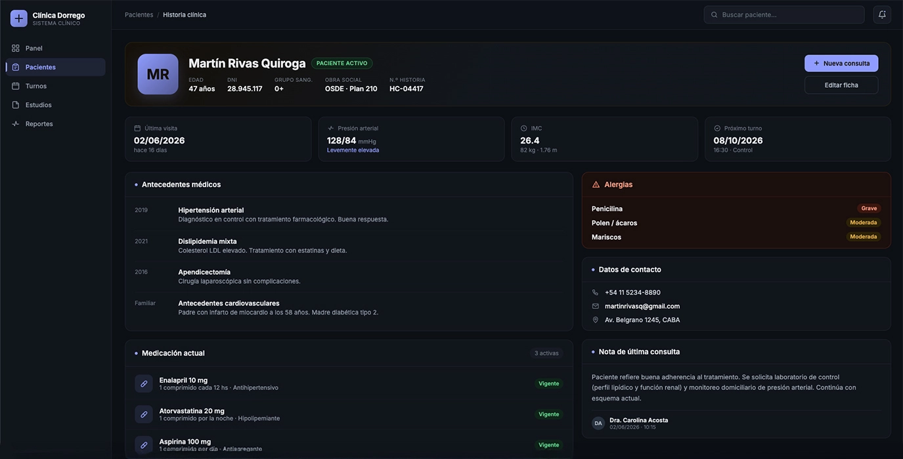Image resolution: width=903 pixels, height=459 pixels.
Task: Click the Alergias warning triangle icon
Action: [596, 185]
